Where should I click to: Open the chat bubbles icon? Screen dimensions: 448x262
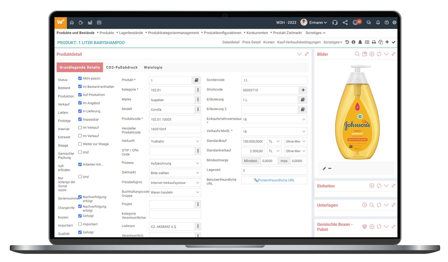(x=369, y=22)
